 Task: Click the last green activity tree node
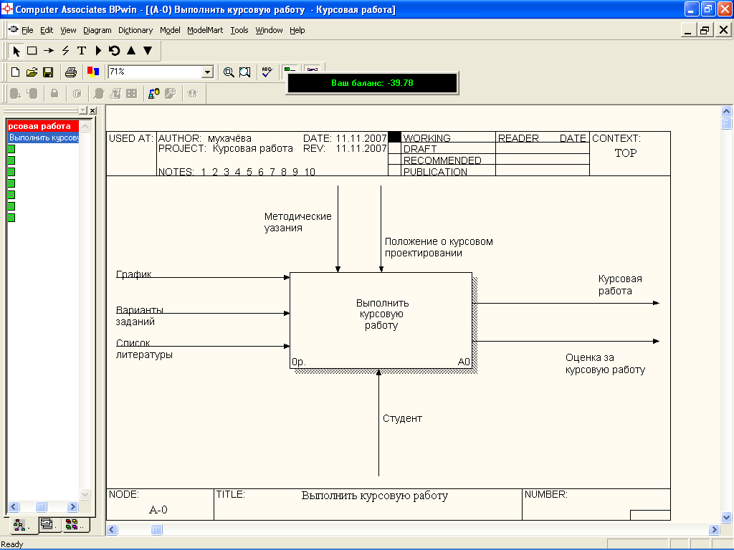[11, 218]
